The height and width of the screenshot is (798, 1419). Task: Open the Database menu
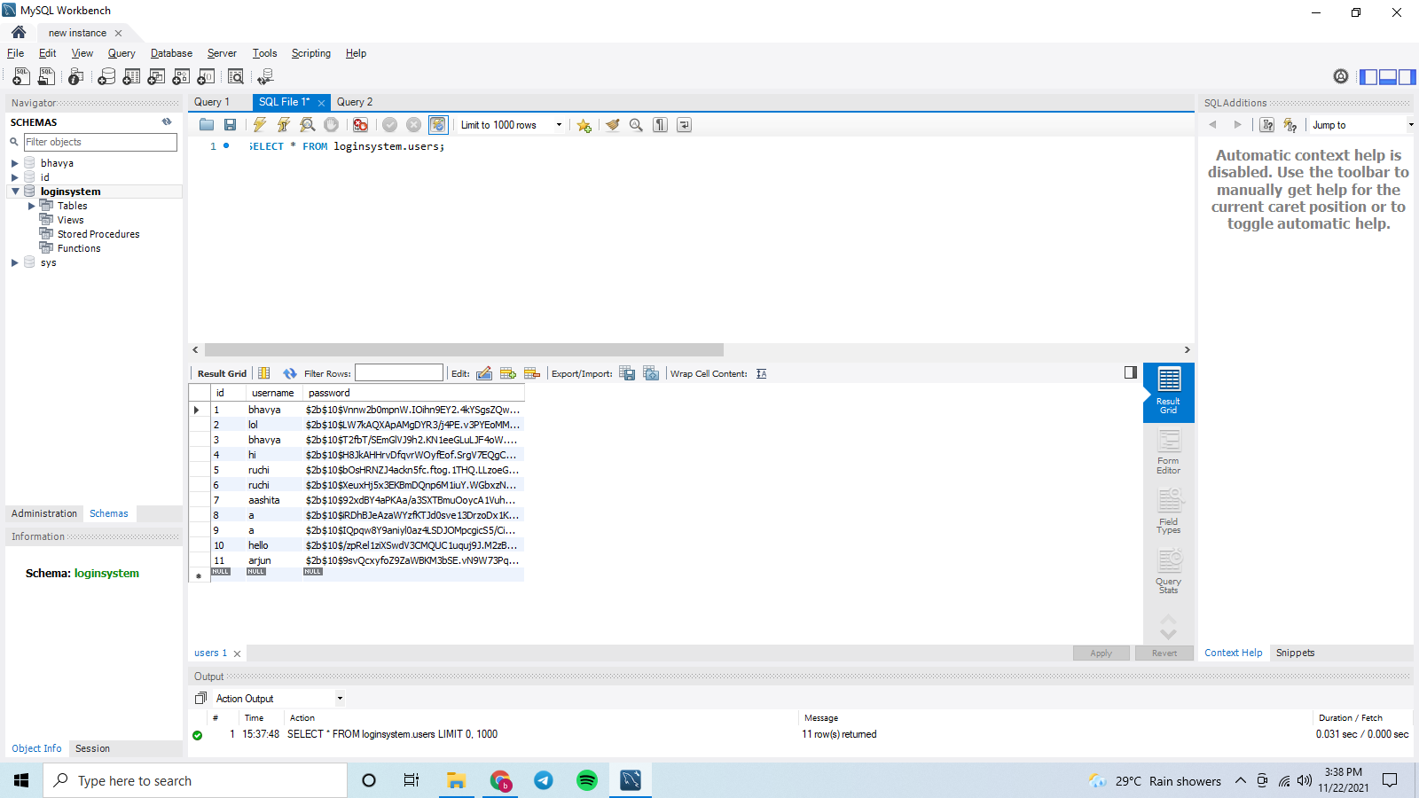(x=171, y=53)
